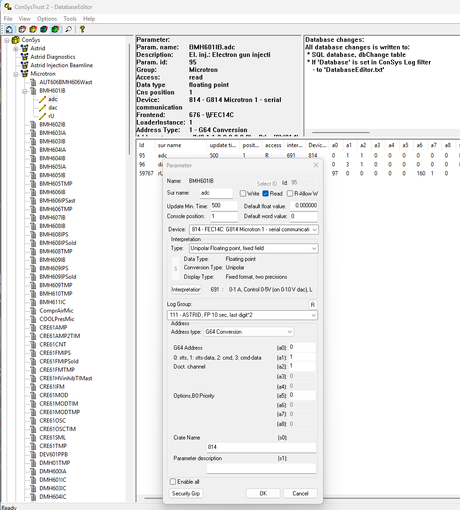Open the Options menu
The image size is (460, 510).
47,19
